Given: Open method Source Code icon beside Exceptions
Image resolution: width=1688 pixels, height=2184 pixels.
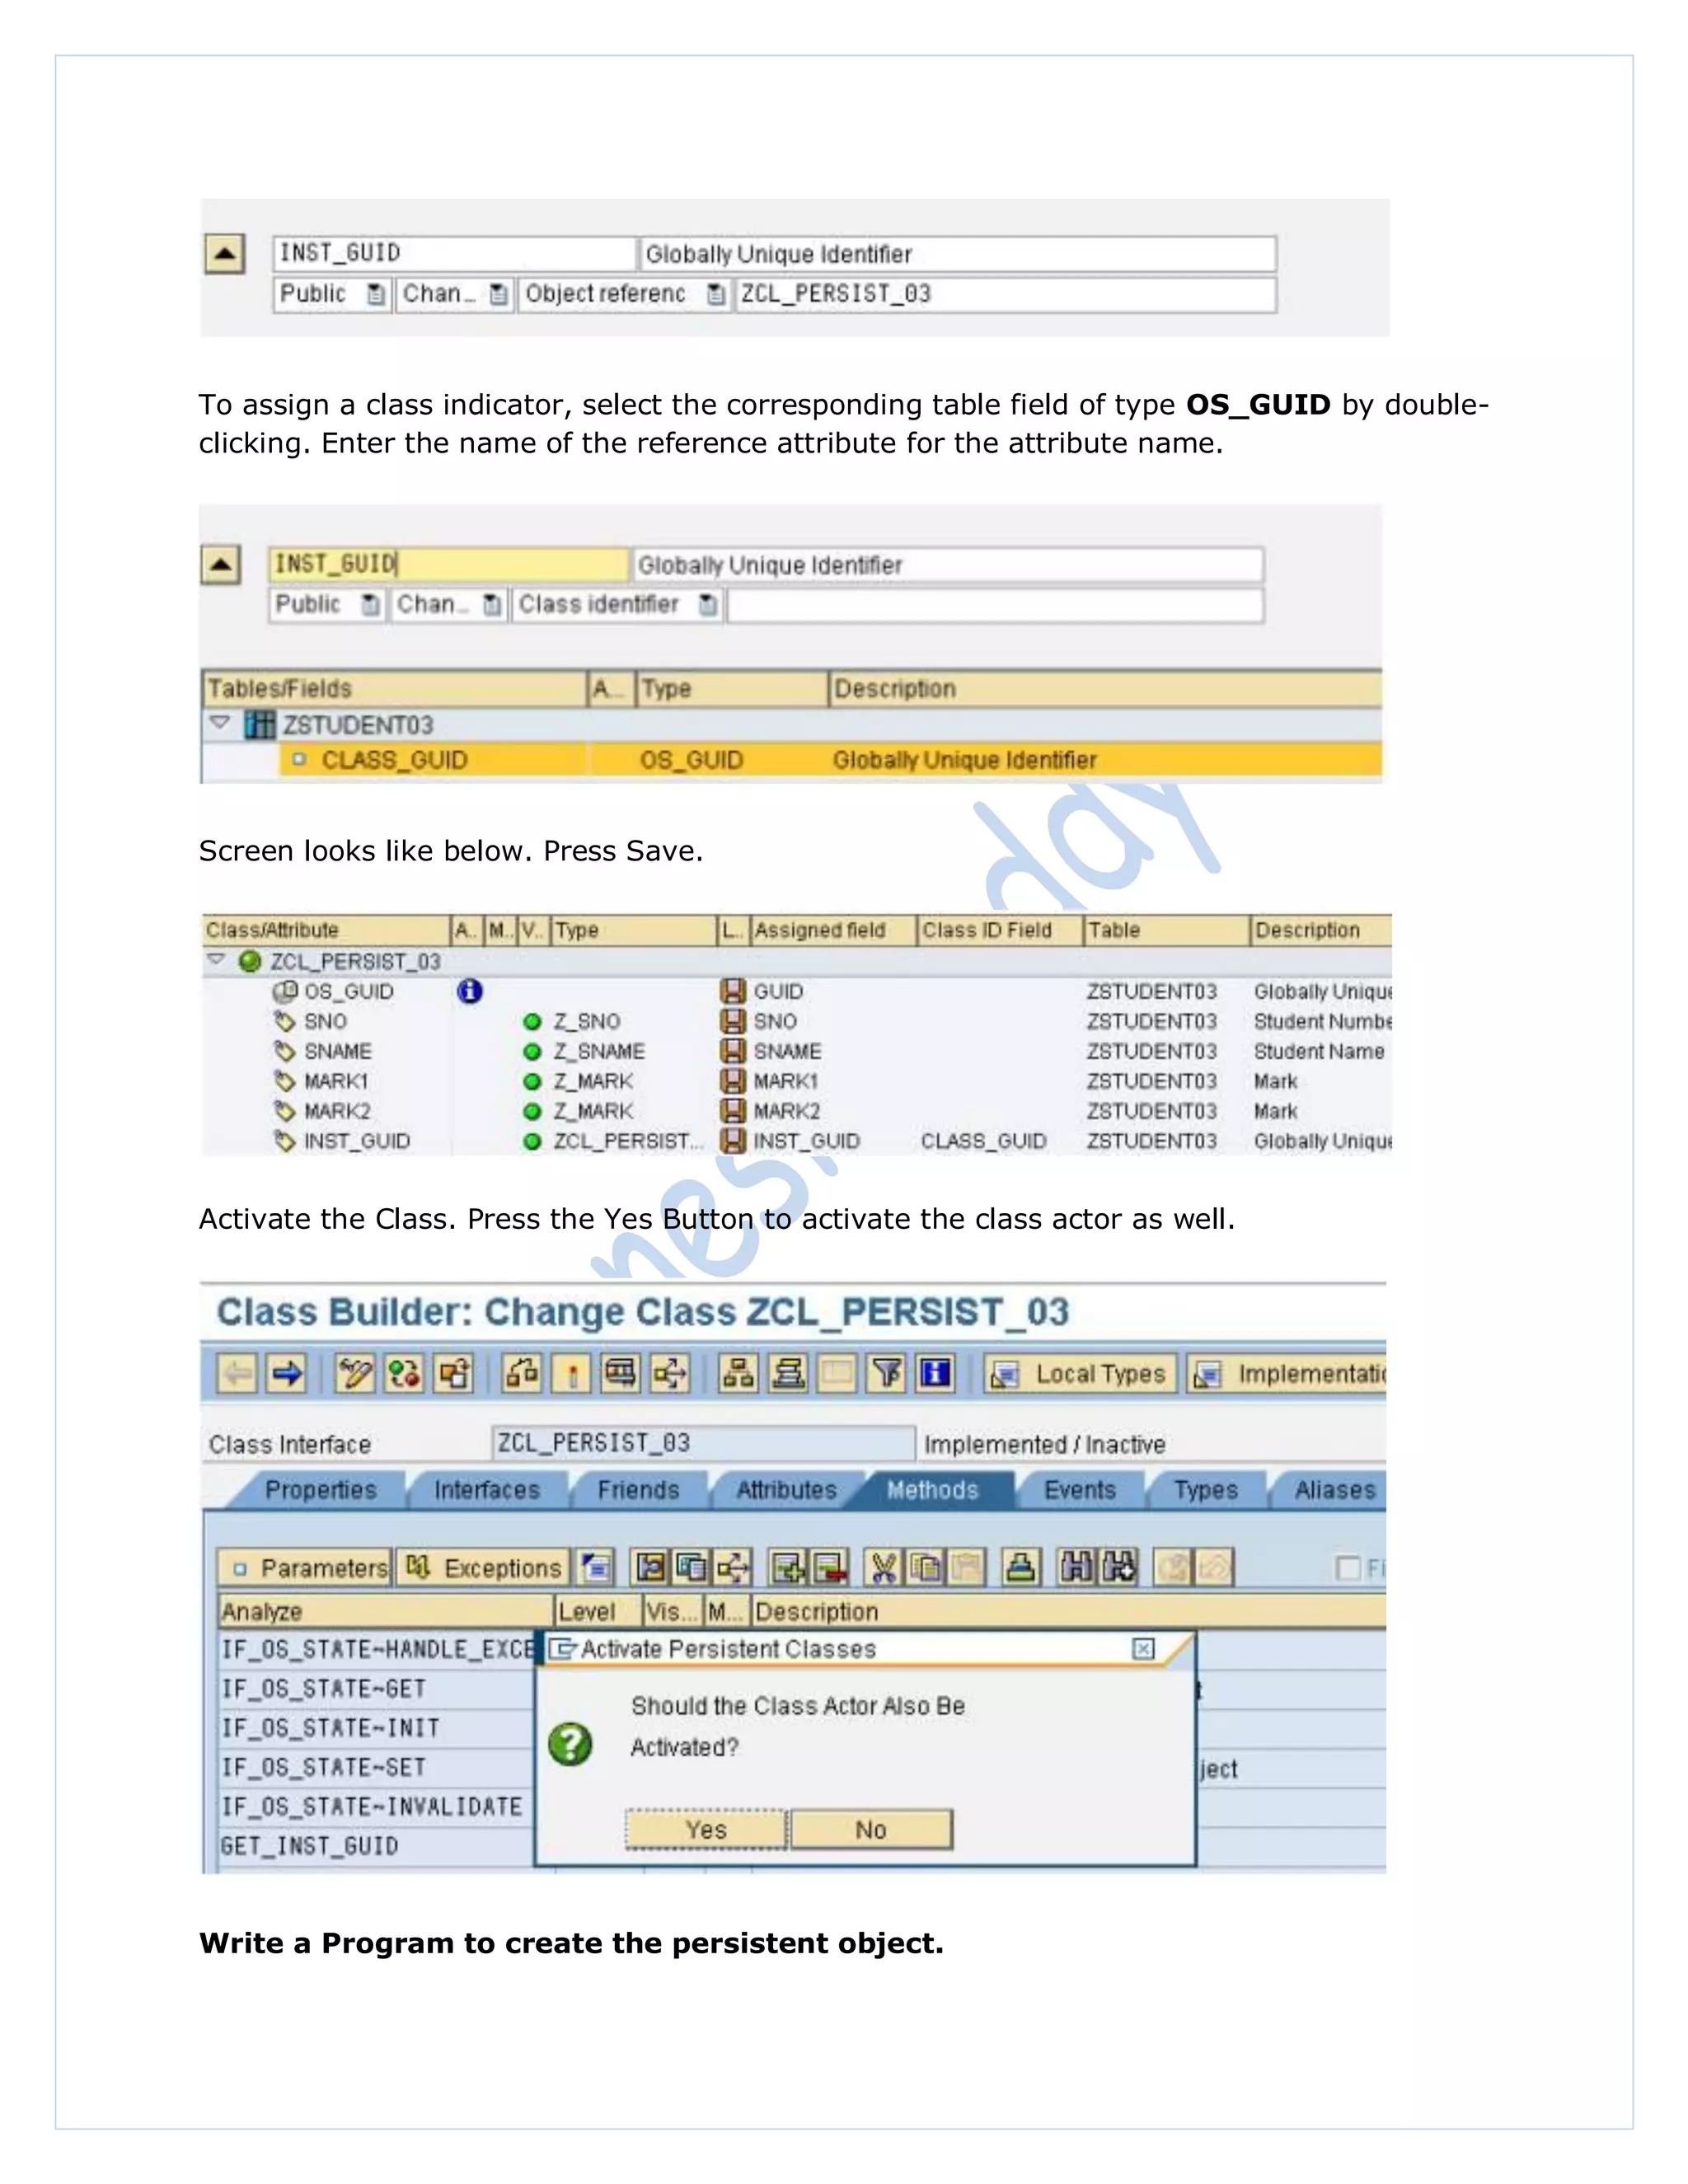Looking at the screenshot, I should pyautogui.click(x=597, y=1567).
